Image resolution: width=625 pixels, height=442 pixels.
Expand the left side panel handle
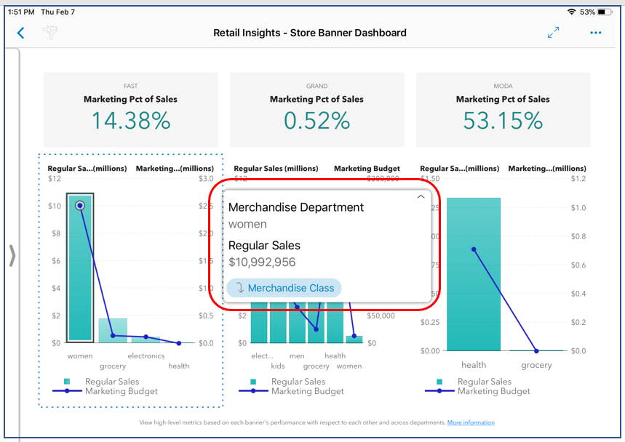pyautogui.click(x=12, y=256)
